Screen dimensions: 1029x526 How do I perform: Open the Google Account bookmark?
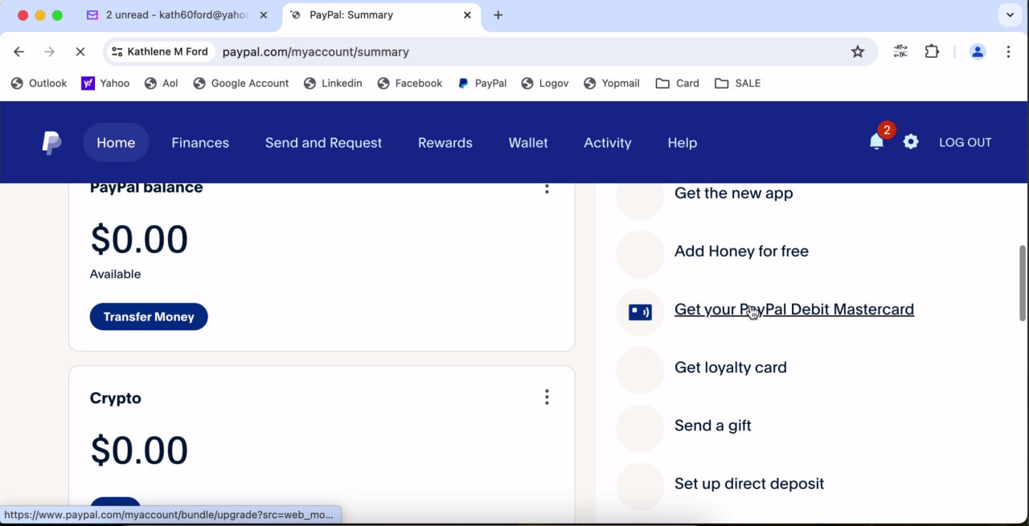pyautogui.click(x=241, y=84)
